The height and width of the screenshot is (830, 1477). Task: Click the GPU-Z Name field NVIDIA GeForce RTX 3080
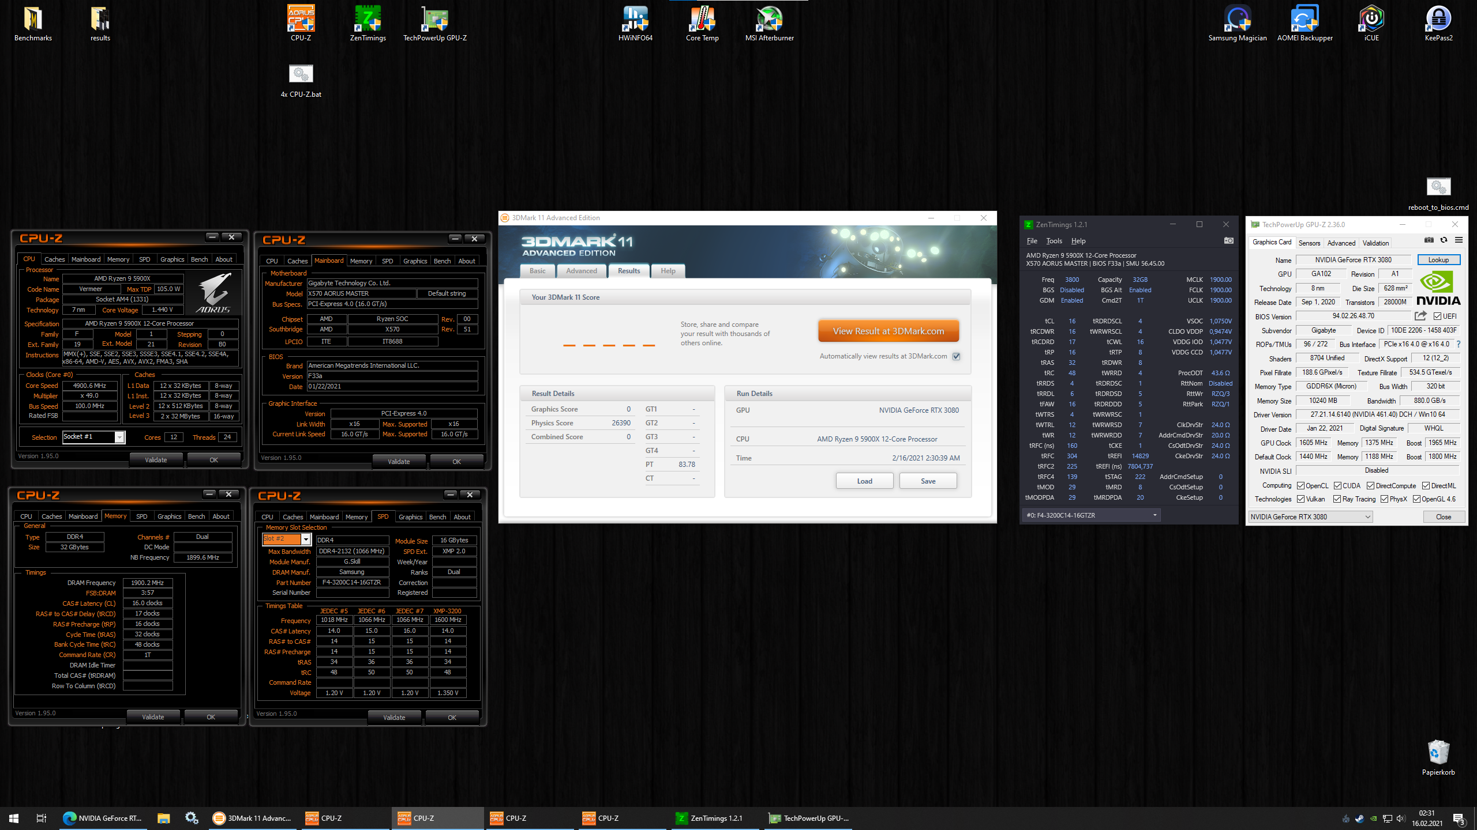click(x=1353, y=260)
